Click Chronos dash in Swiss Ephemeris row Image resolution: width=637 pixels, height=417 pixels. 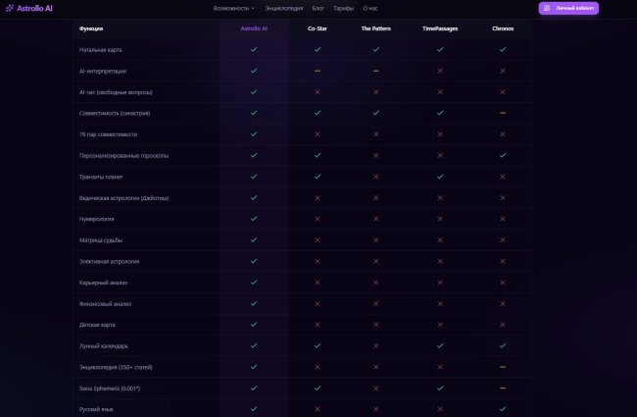(x=503, y=389)
